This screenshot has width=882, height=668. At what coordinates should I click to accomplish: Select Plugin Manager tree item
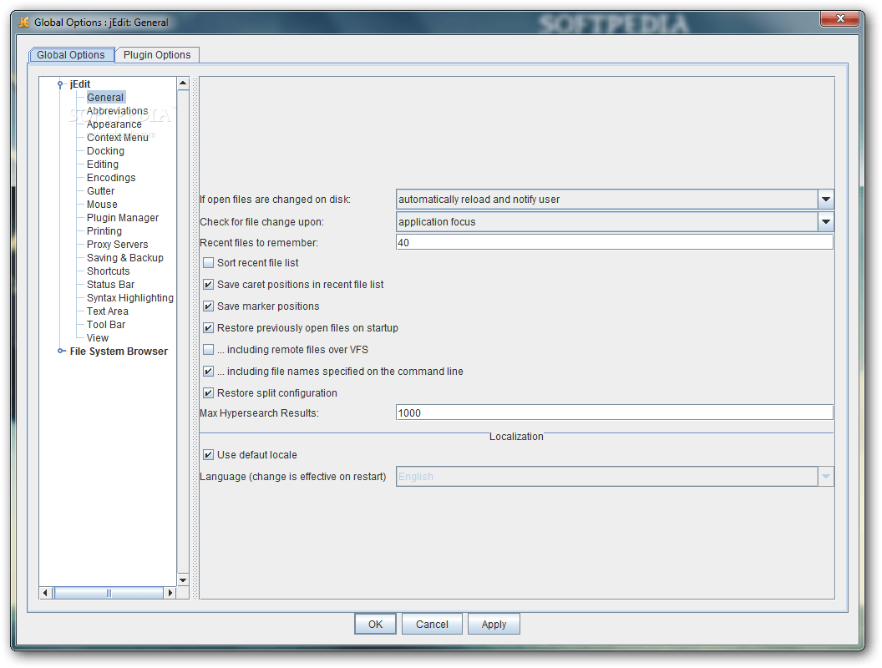(x=123, y=218)
